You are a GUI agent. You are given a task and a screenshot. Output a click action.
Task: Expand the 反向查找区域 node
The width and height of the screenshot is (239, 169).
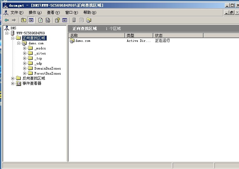(x=13, y=79)
